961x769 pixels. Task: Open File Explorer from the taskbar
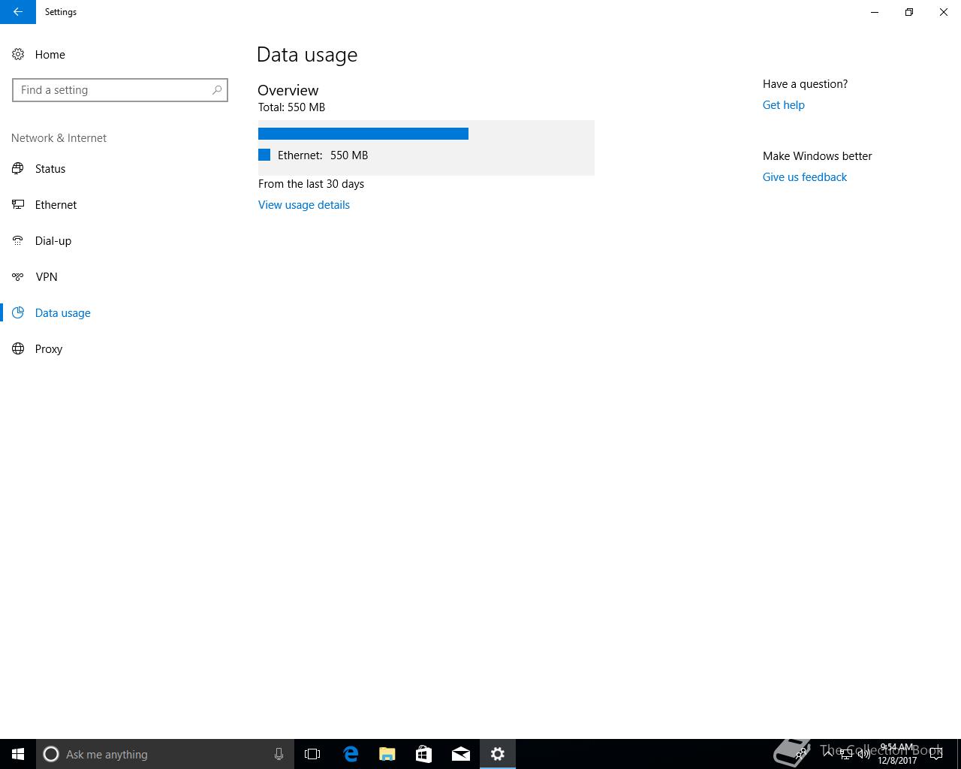387,754
